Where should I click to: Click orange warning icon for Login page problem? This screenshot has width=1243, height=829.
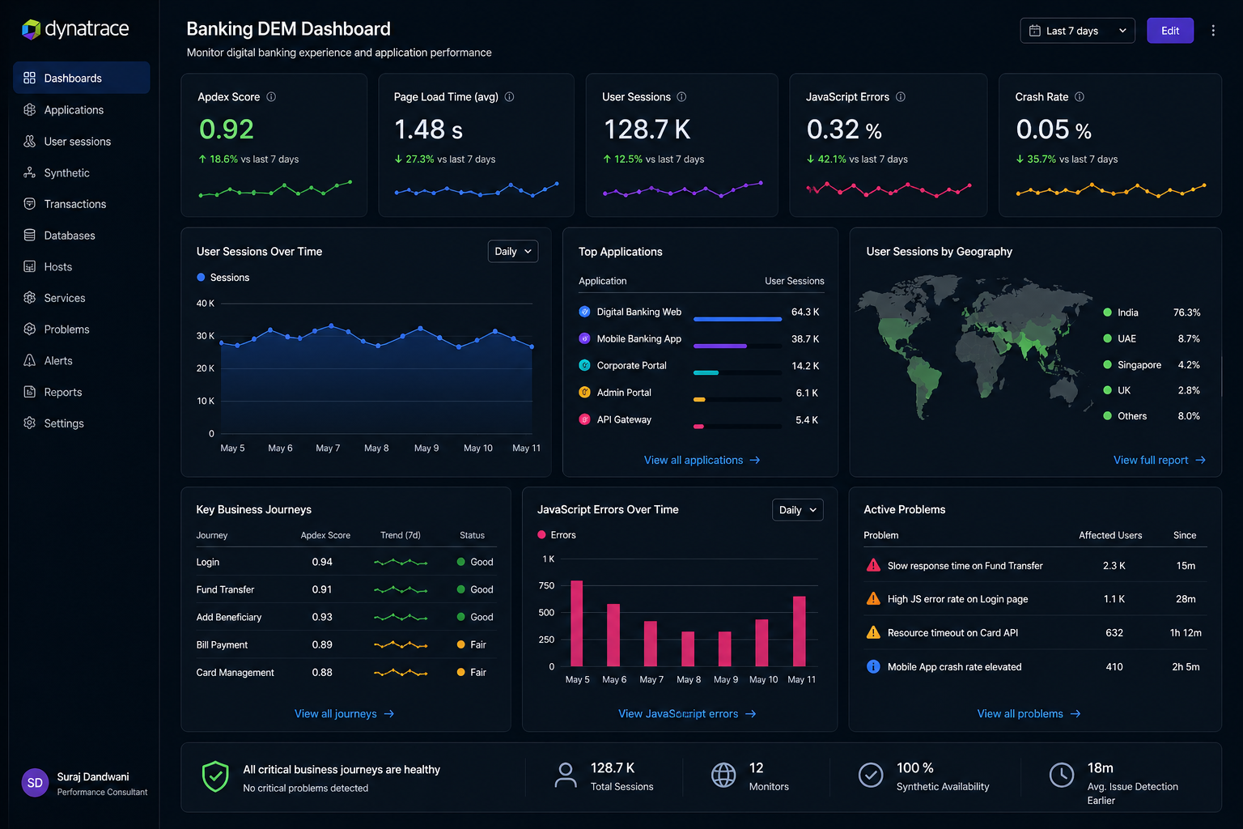click(873, 599)
